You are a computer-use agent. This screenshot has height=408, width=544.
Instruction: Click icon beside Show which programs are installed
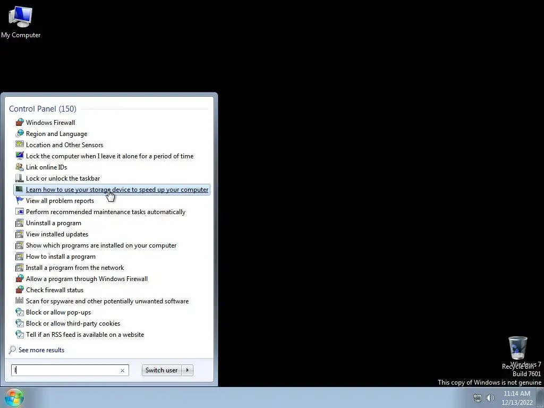click(x=20, y=245)
